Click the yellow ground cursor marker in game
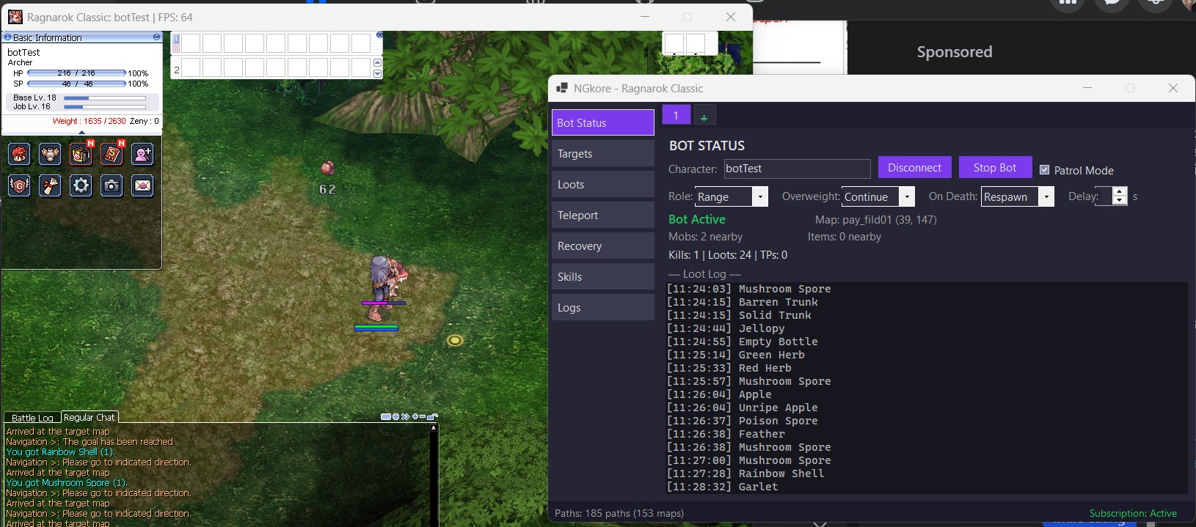 455,340
